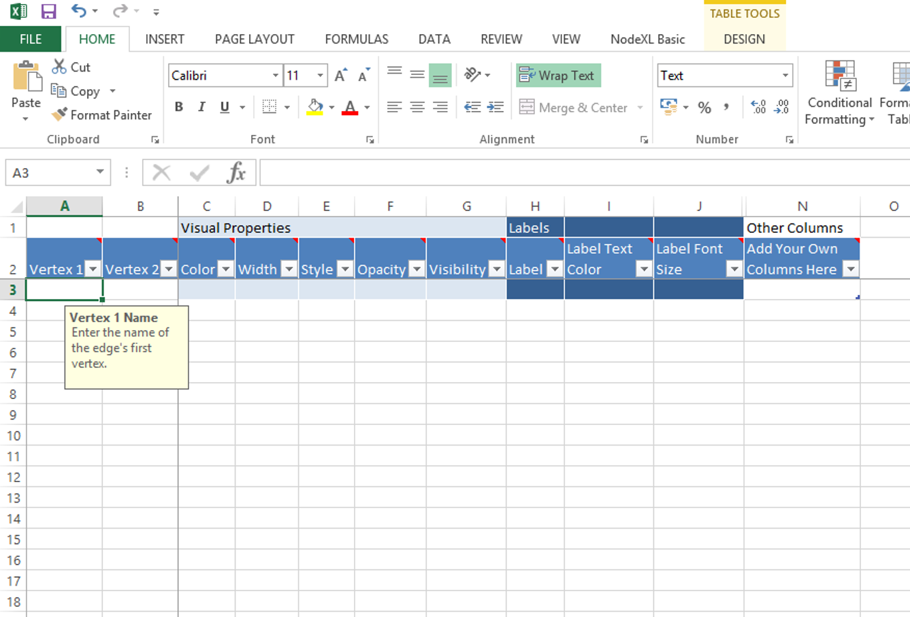910x617 pixels.
Task: Apply italic formatting
Action: [201, 106]
